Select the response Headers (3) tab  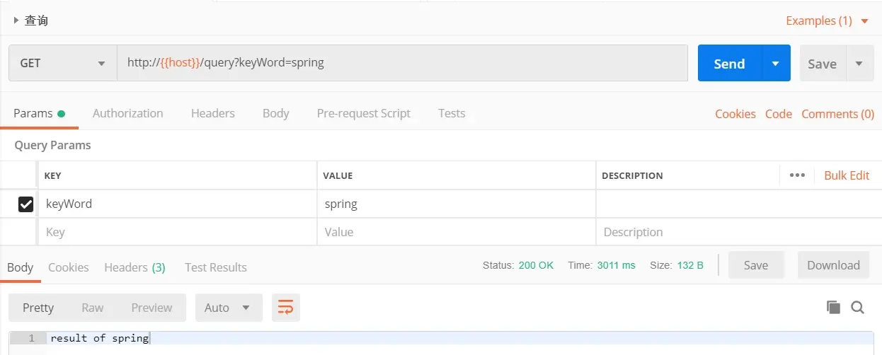(x=134, y=267)
